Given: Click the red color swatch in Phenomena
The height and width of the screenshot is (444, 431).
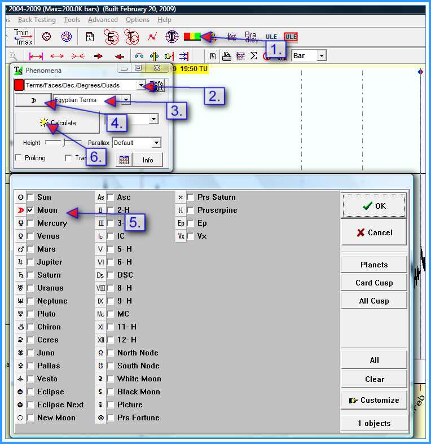Looking at the screenshot, I should coord(19,85).
